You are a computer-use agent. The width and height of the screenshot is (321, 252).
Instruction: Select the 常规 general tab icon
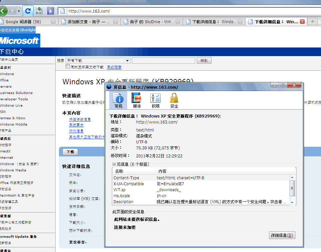pyautogui.click(x=118, y=100)
